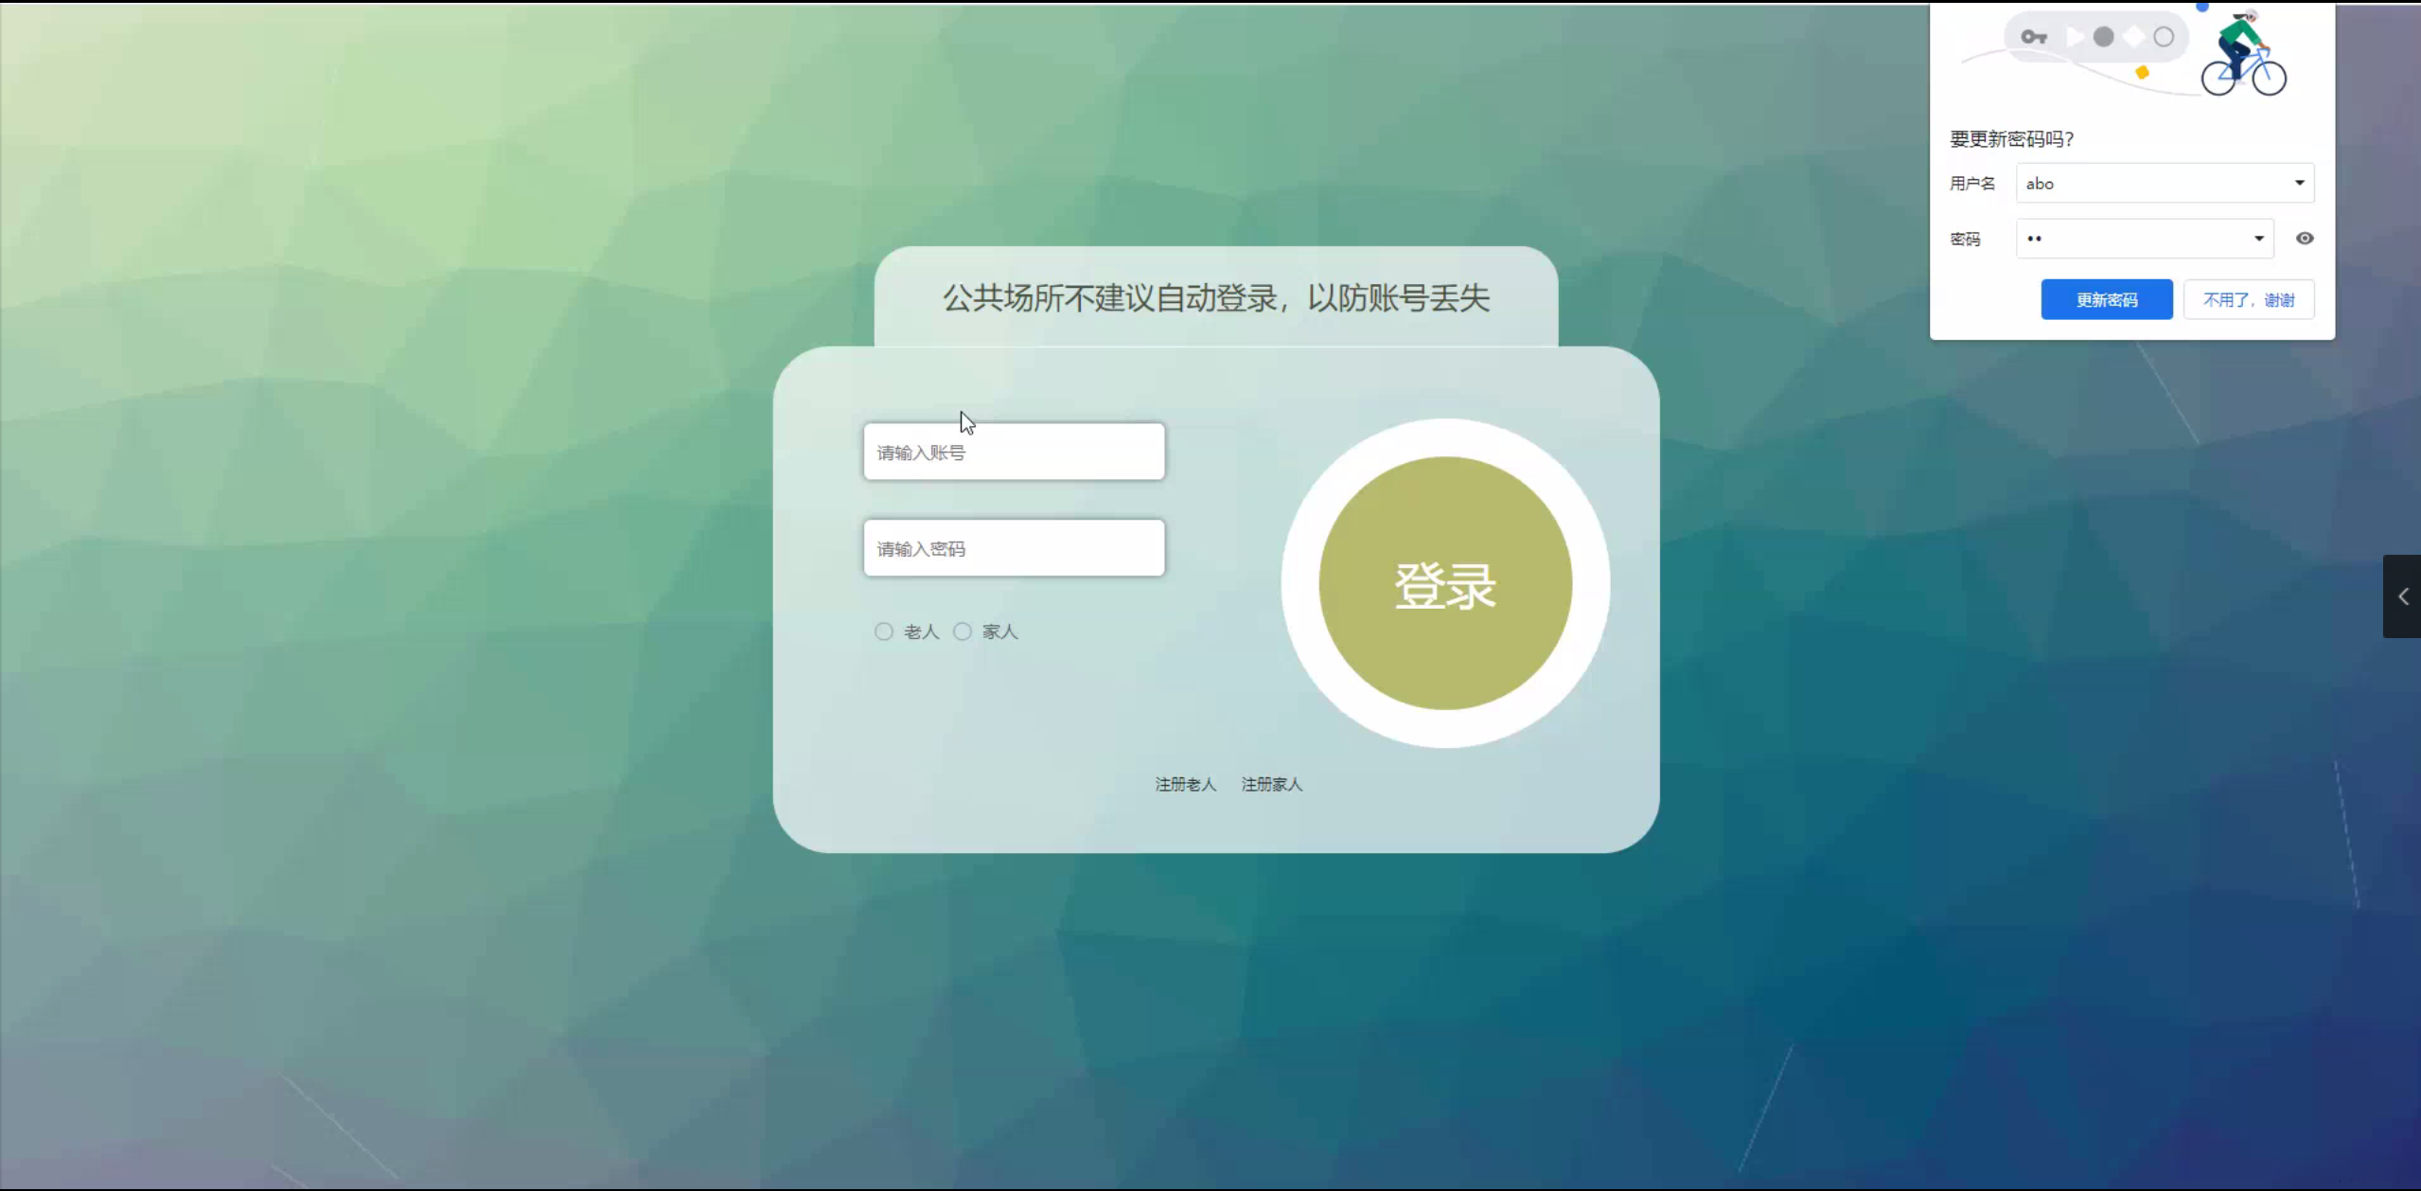Open the 用户名 dropdown arrow
This screenshot has height=1191, width=2421.
coord(2299,183)
